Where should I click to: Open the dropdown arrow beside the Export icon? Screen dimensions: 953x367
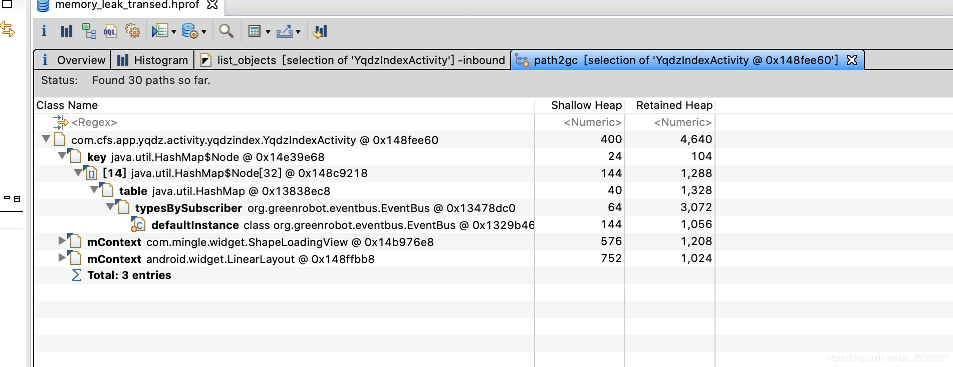[x=298, y=32]
